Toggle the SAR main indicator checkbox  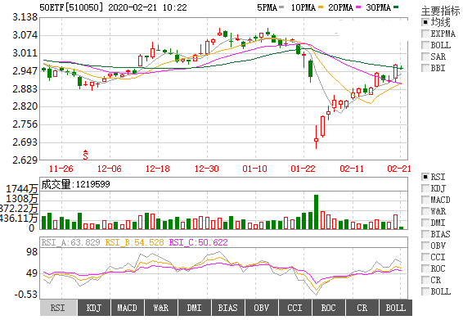[x=425, y=56]
